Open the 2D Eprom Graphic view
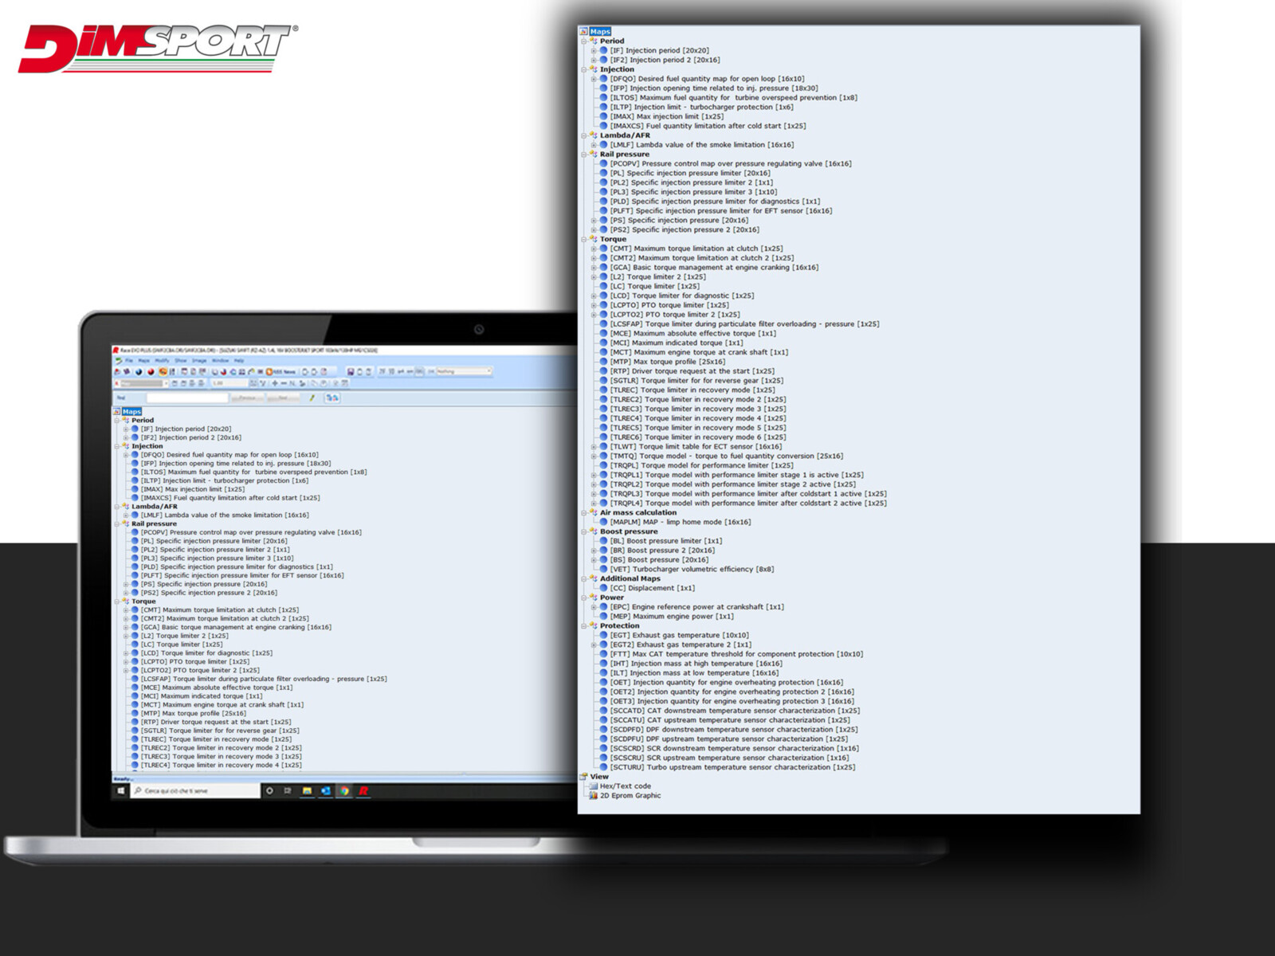This screenshot has width=1275, height=956. tap(630, 796)
